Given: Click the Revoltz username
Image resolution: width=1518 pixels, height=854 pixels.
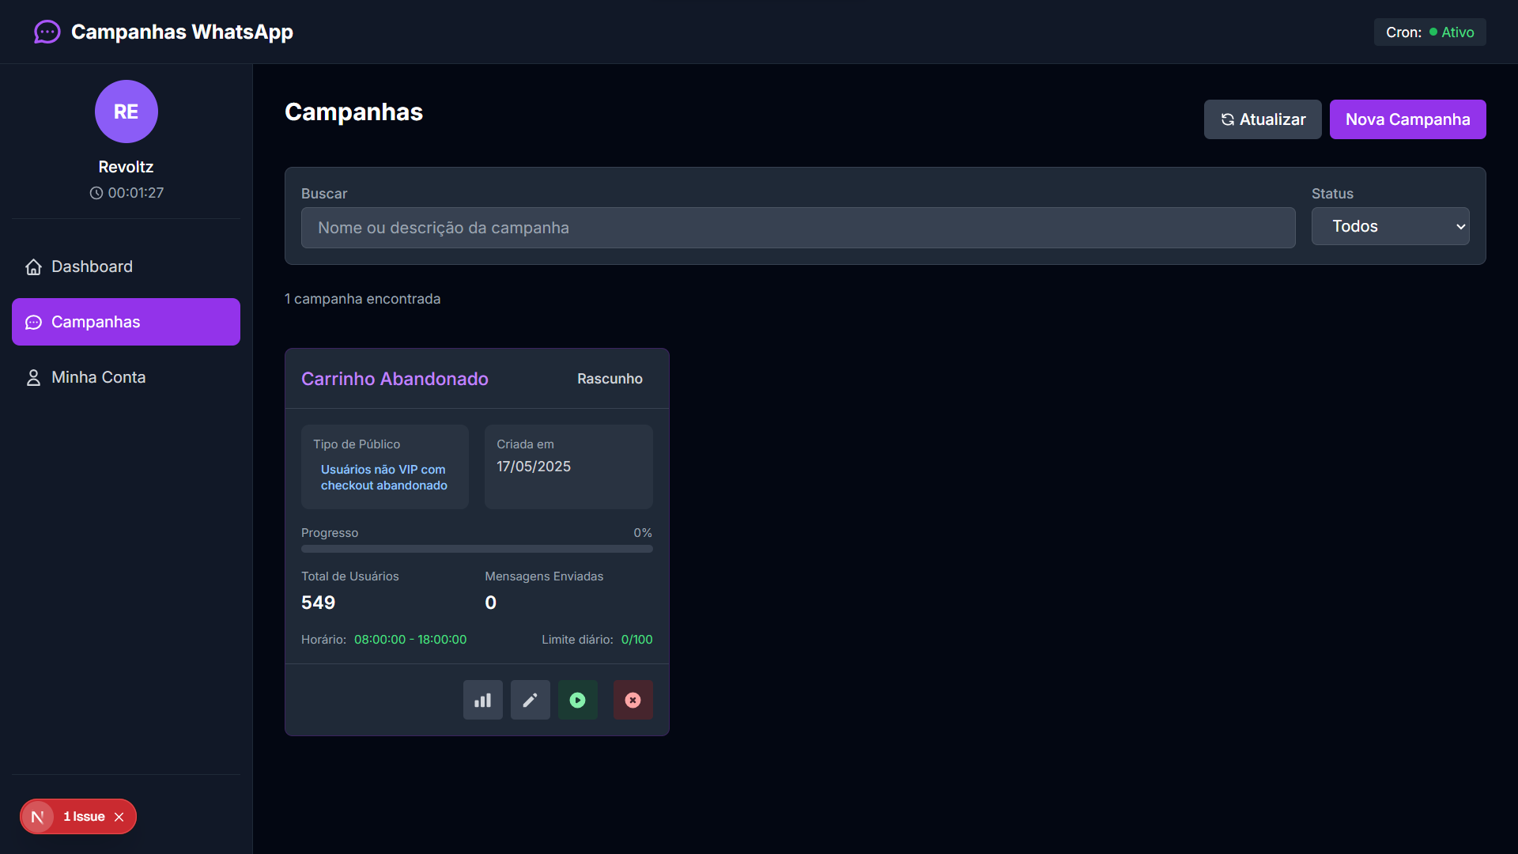Looking at the screenshot, I should pyautogui.click(x=126, y=167).
